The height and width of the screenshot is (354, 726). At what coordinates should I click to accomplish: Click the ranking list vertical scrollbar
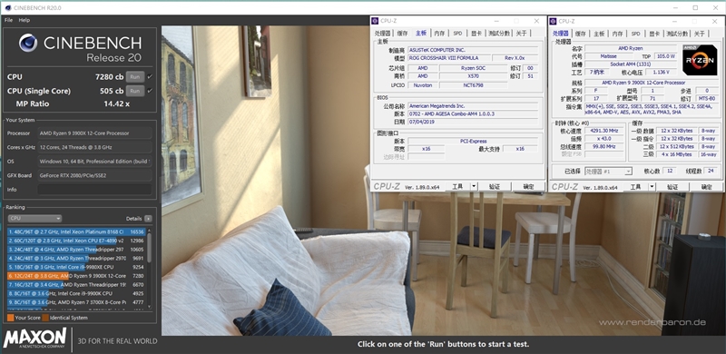(149, 268)
